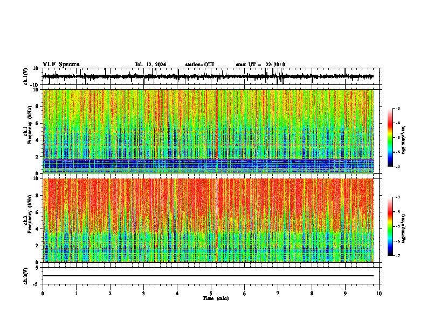427x329 pixels.
Task: Click time axis tick label "9"
Action: point(345,294)
